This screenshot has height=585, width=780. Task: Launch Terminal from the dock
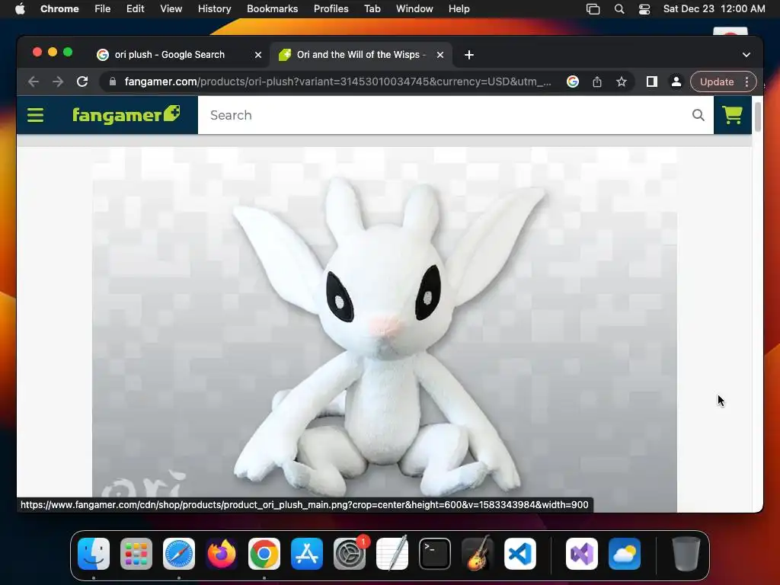[435, 554]
